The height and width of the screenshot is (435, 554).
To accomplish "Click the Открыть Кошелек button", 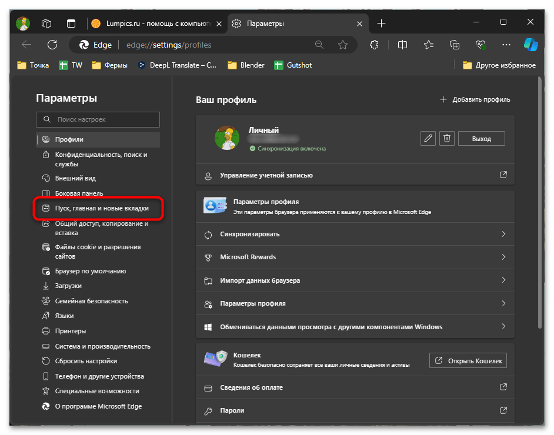I will [468, 360].
